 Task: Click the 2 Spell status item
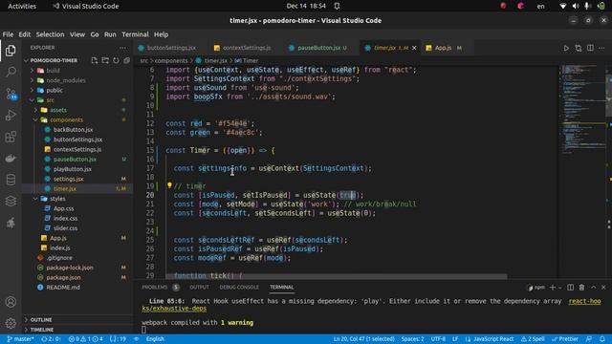[533, 339]
